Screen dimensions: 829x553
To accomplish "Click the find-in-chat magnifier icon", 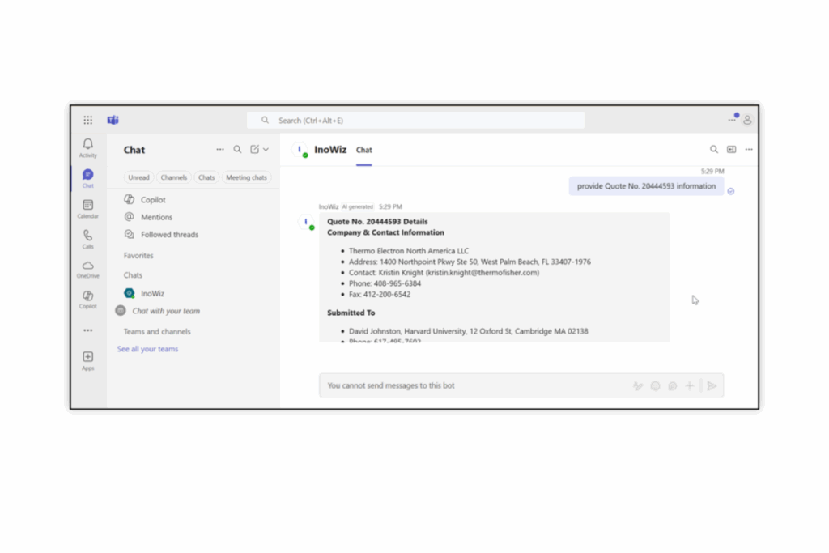I will point(713,150).
